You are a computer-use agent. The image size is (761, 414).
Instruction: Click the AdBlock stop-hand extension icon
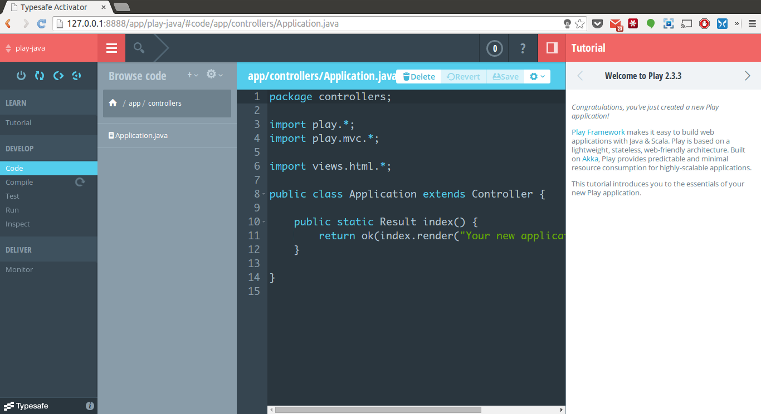[x=704, y=23]
